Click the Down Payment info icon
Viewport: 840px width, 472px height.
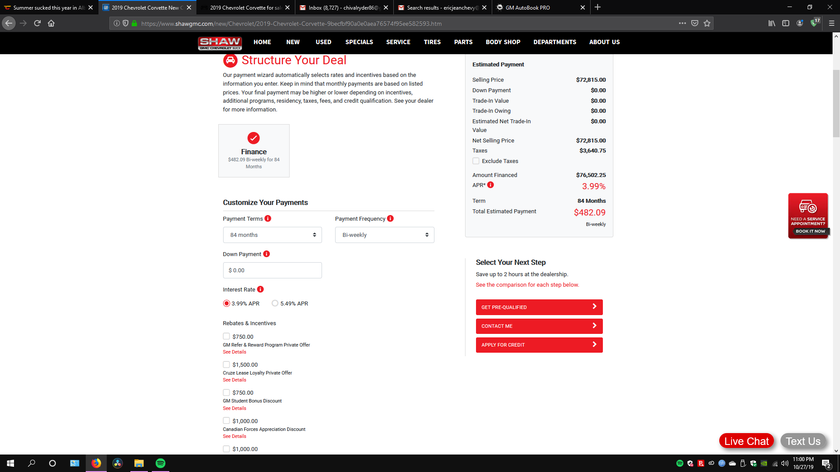click(x=266, y=254)
